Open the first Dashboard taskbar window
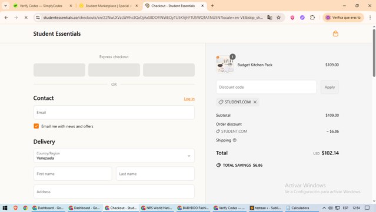The height and width of the screenshot is (212, 376). 48,208
